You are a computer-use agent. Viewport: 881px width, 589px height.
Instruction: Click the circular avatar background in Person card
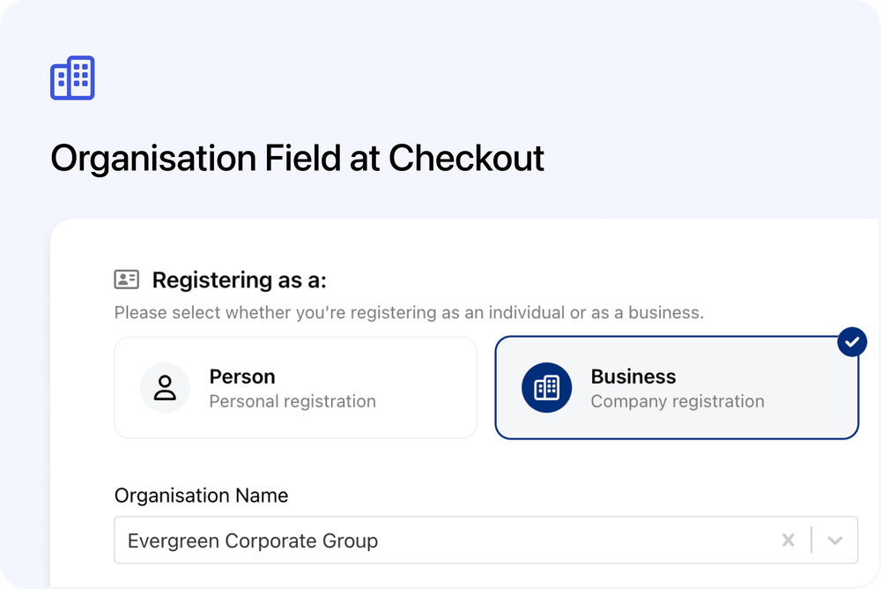[x=165, y=387]
